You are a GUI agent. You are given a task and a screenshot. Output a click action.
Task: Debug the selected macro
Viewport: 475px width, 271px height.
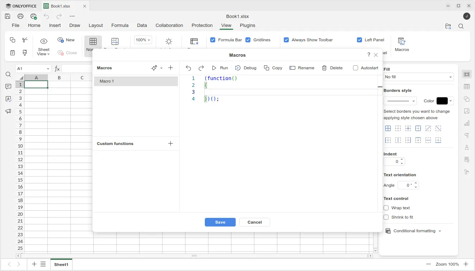click(246, 68)
